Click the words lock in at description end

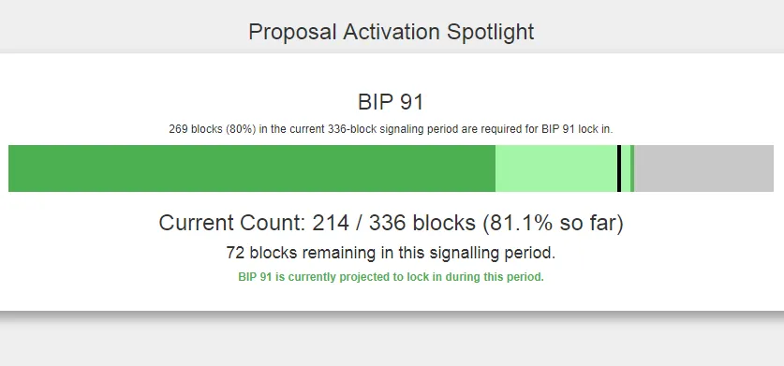click(596, 129)
